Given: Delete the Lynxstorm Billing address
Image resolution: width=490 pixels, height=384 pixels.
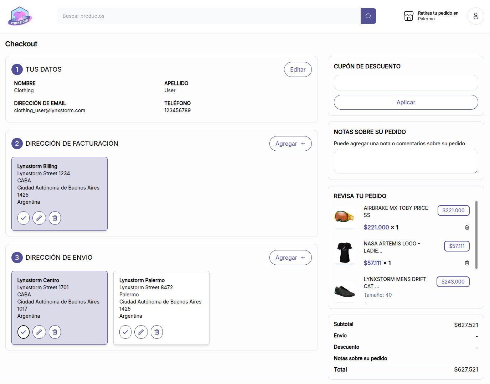Looking at the screenshot, I should pos(55,218).
